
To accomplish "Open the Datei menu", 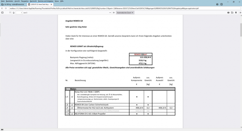I will pos(3,1).
